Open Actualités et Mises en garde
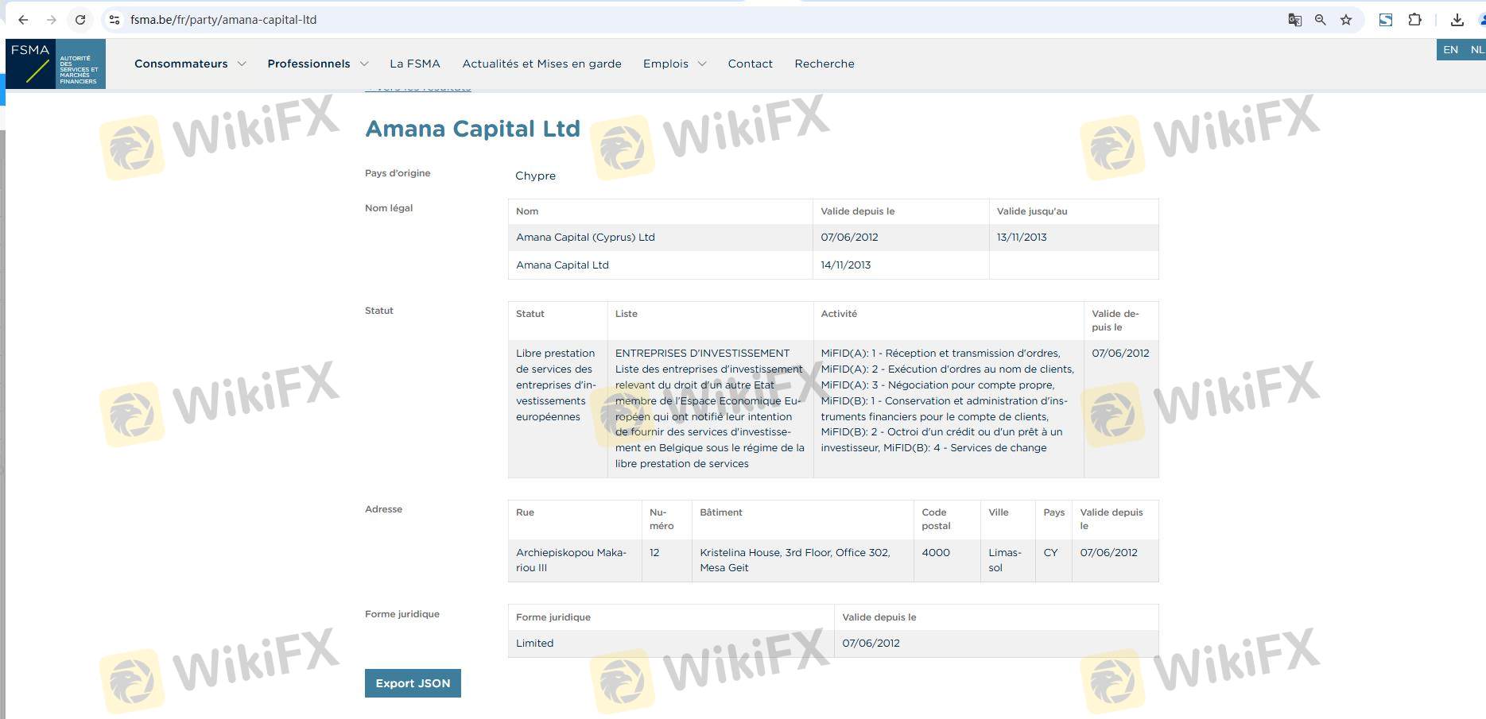Viewport: 1486px width, 719px height. coord(541,64)
